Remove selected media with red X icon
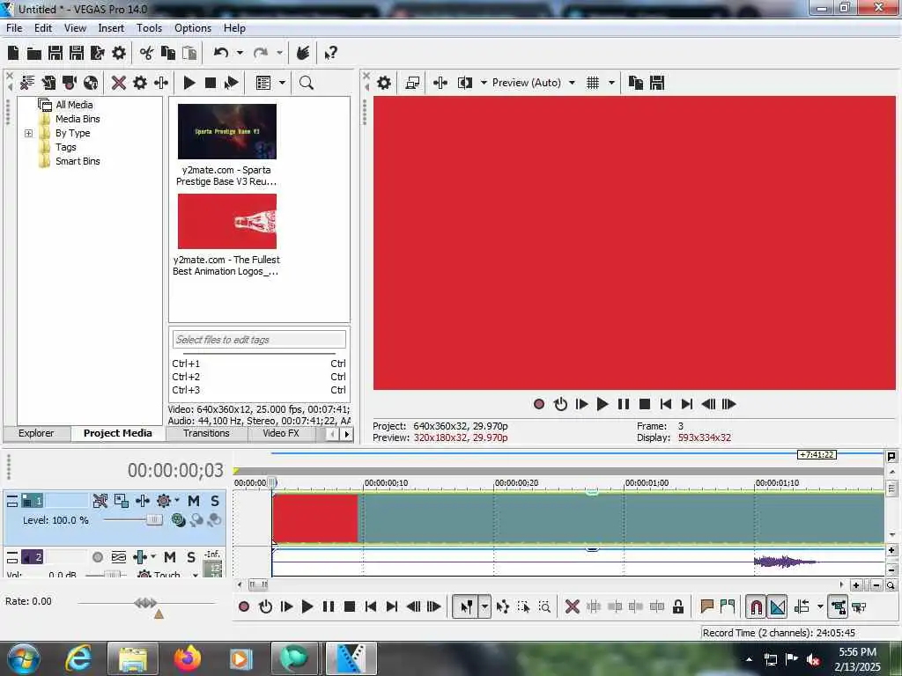The image size is (902, 676). 119,83
